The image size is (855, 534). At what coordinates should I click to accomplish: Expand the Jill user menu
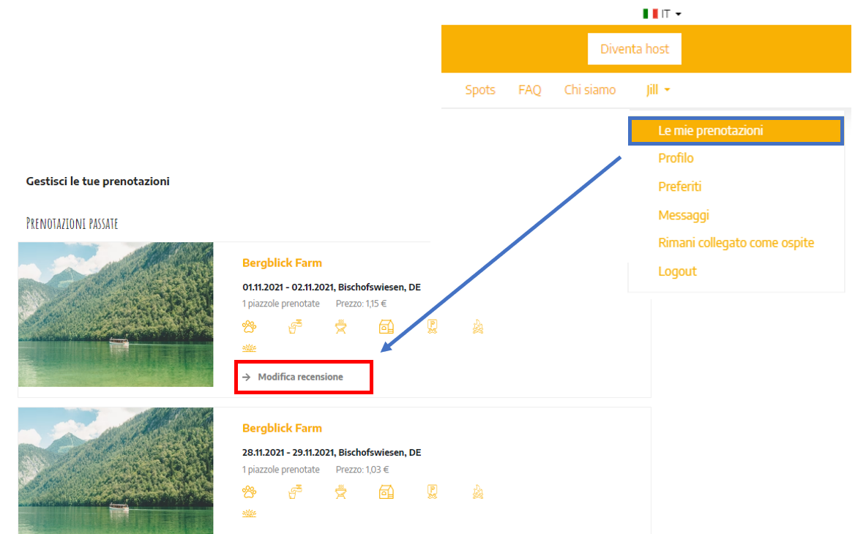(x=657, y=90)
